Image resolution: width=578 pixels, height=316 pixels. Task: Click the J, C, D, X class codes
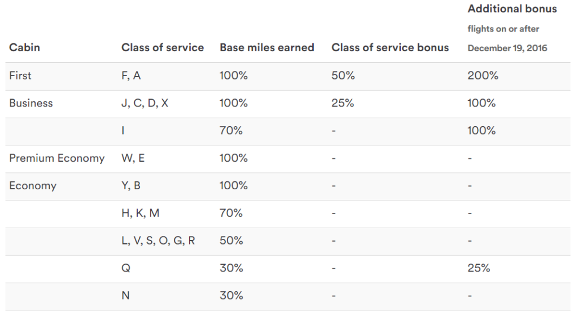[x=145, y=103]
